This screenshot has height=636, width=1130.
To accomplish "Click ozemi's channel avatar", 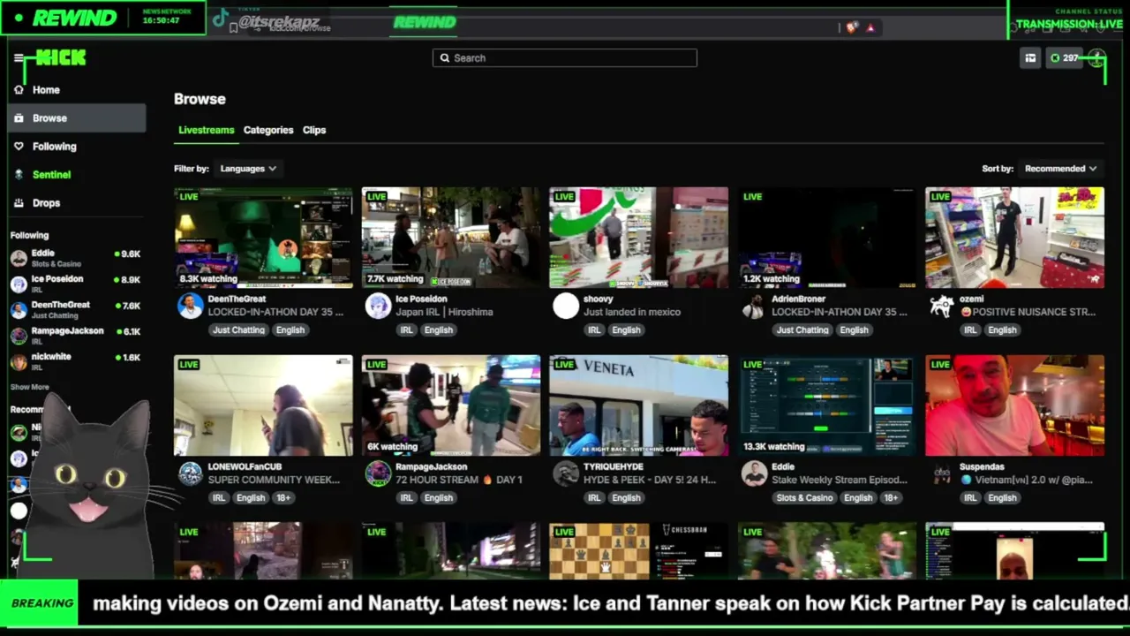I will click(x=942, y=306).
